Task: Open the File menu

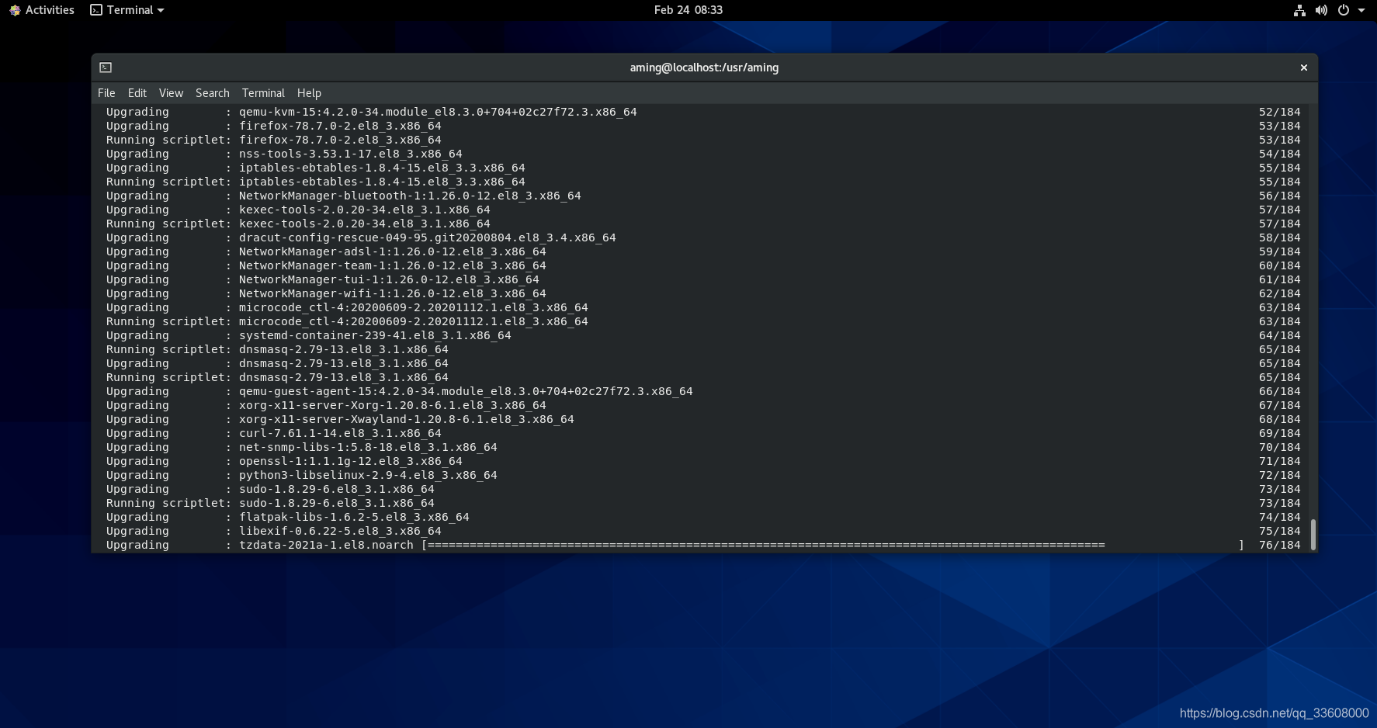Action: point(106,93)
